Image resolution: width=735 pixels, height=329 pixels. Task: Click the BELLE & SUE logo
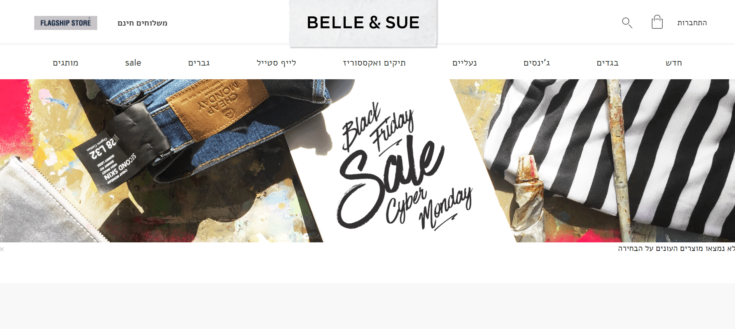tap(363, 23)
